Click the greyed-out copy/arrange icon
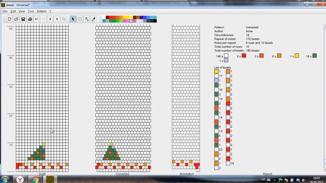Screen dimensions: 326x183 64,19
